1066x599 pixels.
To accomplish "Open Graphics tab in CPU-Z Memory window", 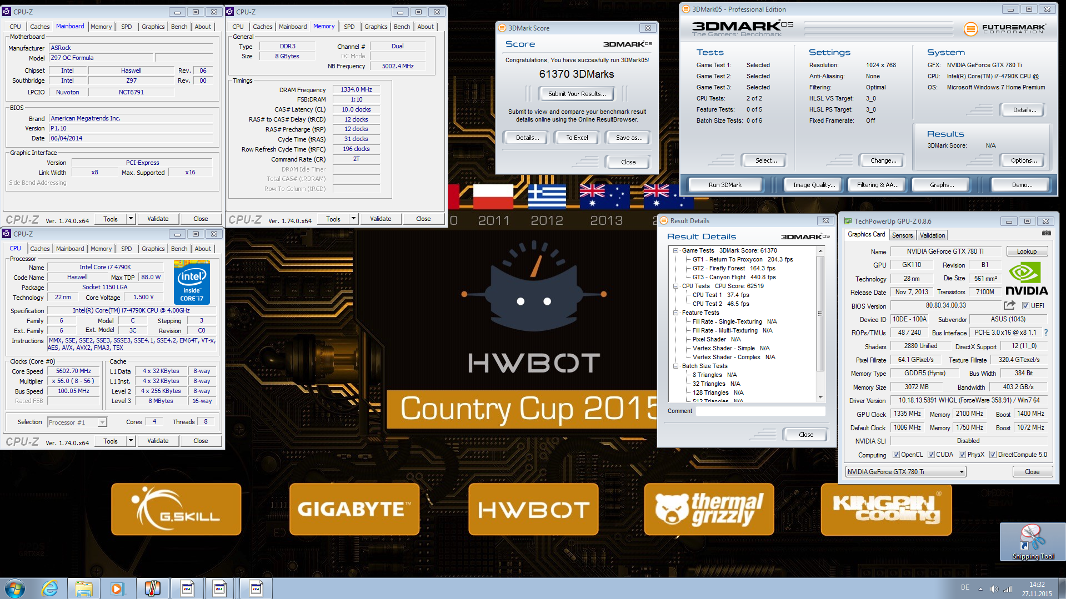I will [376, 27].
